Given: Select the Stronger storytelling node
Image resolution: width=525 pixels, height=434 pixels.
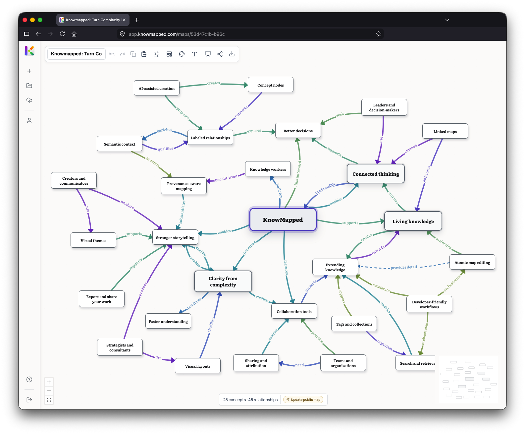Looking at the screenshot, I should pos(175,238).
